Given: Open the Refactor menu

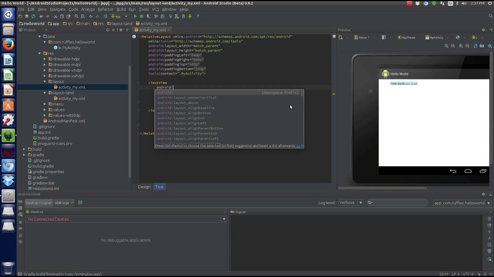Looking at the screenshot, I should point(105,9).
